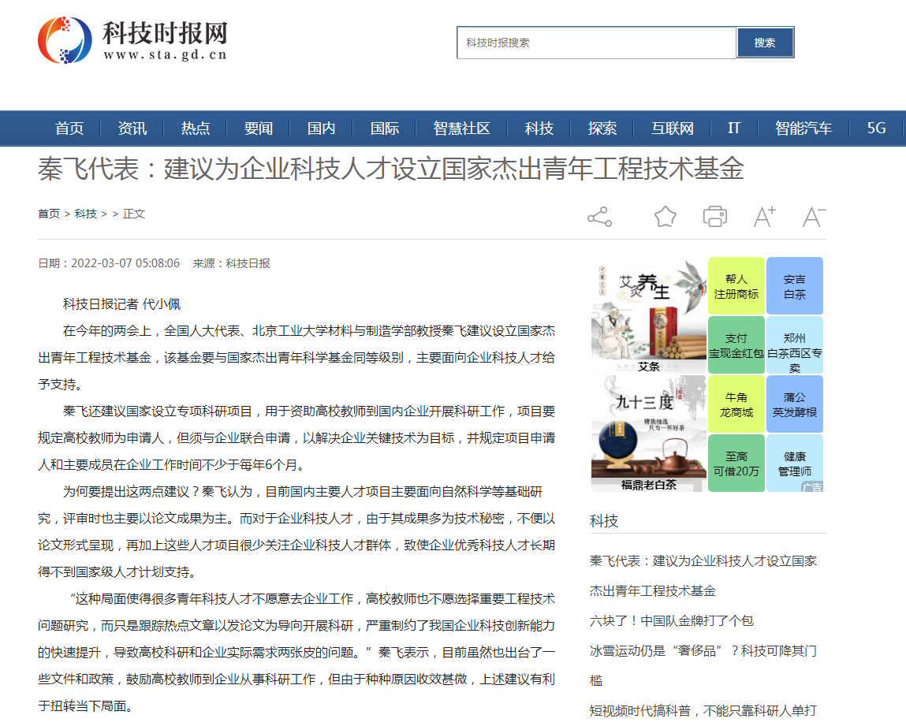Select 智能汽车 in the navigation bar
The image size is (906, 726).
click(803, 128)
